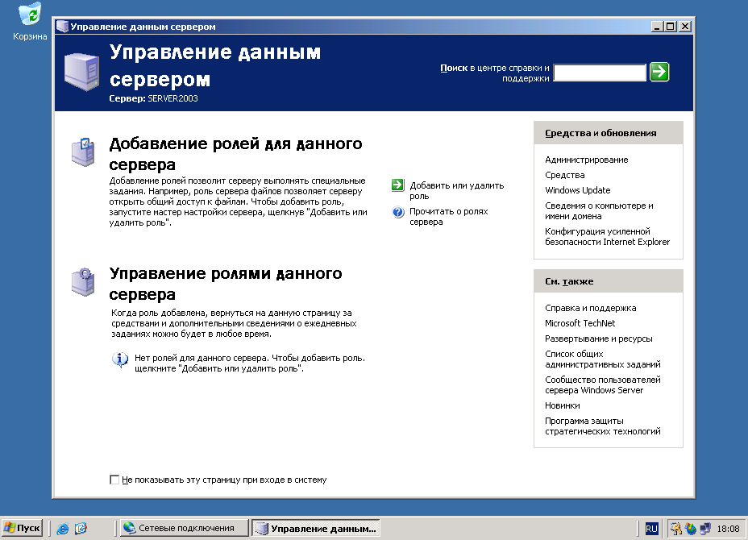This screenshot has width=748, height=540.
Task: Click green arrow icon beside Добавить или удалить роль
Action: [x=398, y=185]
